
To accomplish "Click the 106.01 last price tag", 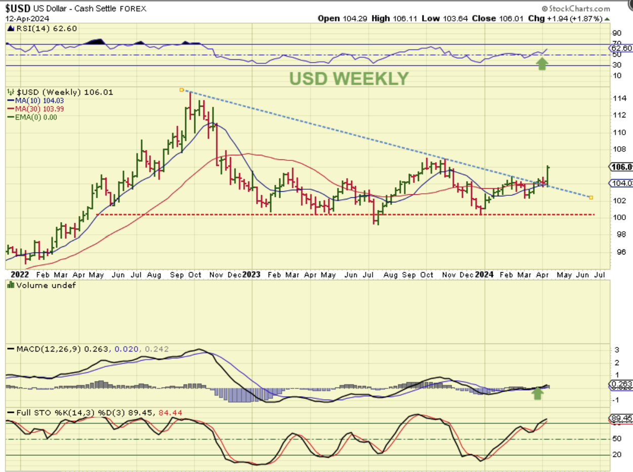I will pyautogui.click(x=622, y=166).
